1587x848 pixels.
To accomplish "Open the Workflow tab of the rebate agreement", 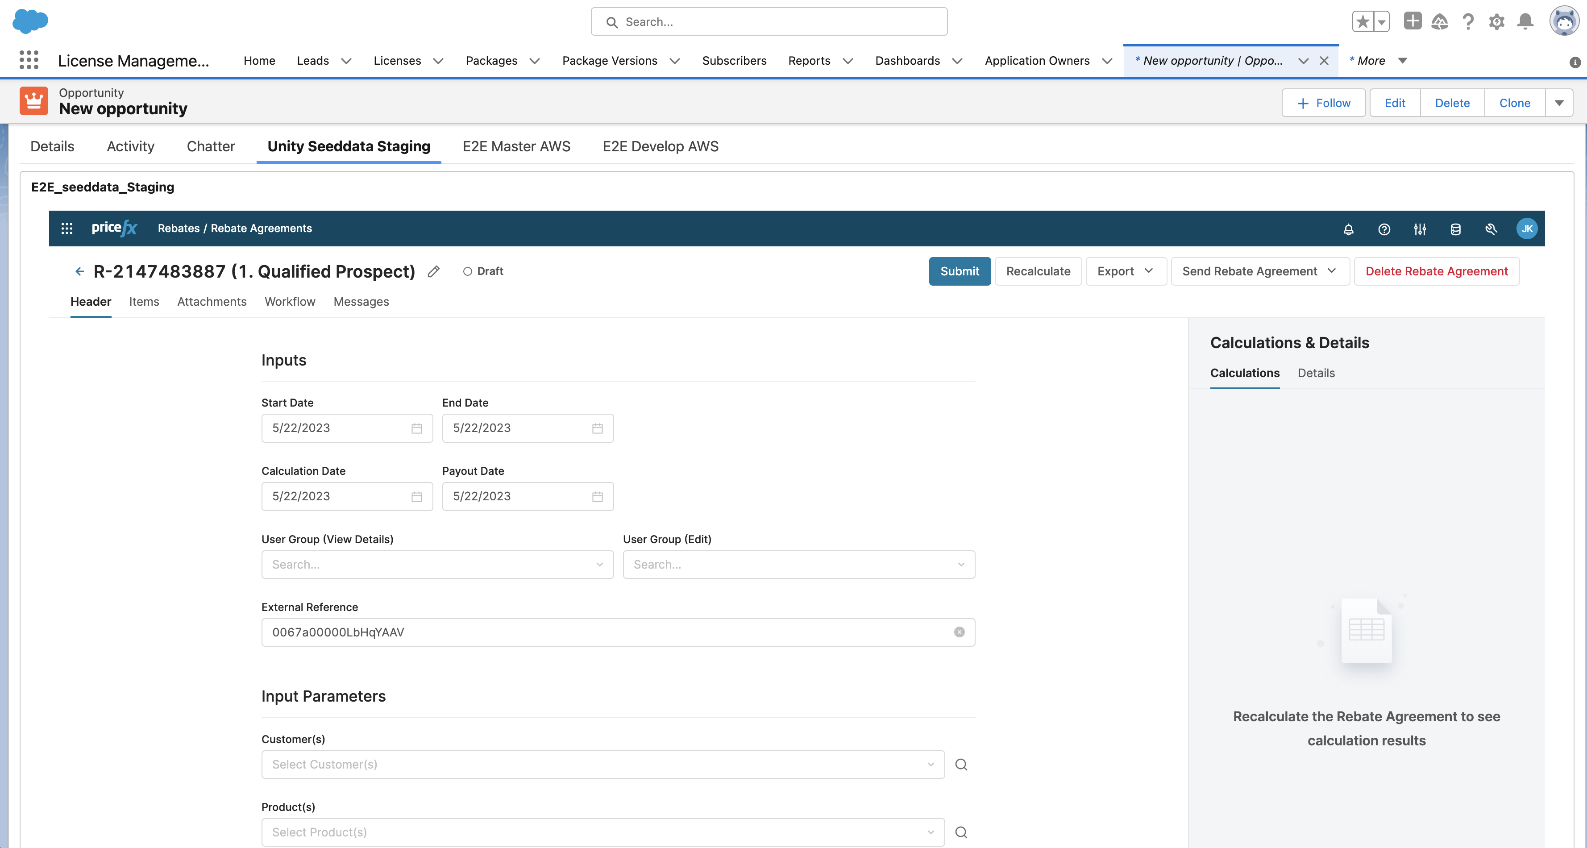I will [290, 301].
